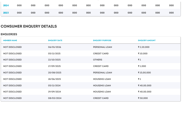Click the 22/10/2025 enquiry date
The width and height of the screenshot is (182, 135).
click(54, 60)
